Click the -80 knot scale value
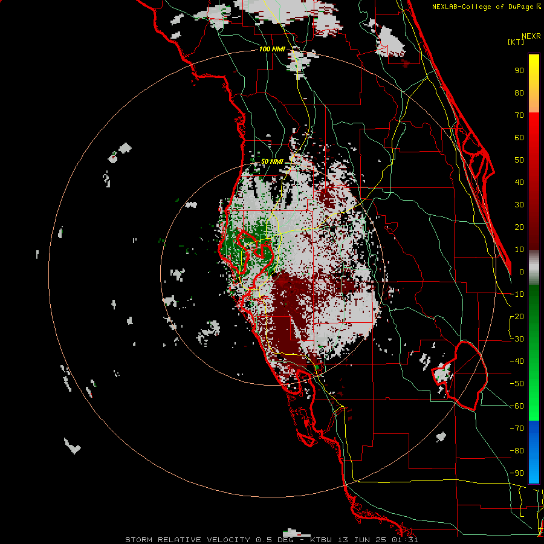The image size is (544, 544). tap(517, 451)
